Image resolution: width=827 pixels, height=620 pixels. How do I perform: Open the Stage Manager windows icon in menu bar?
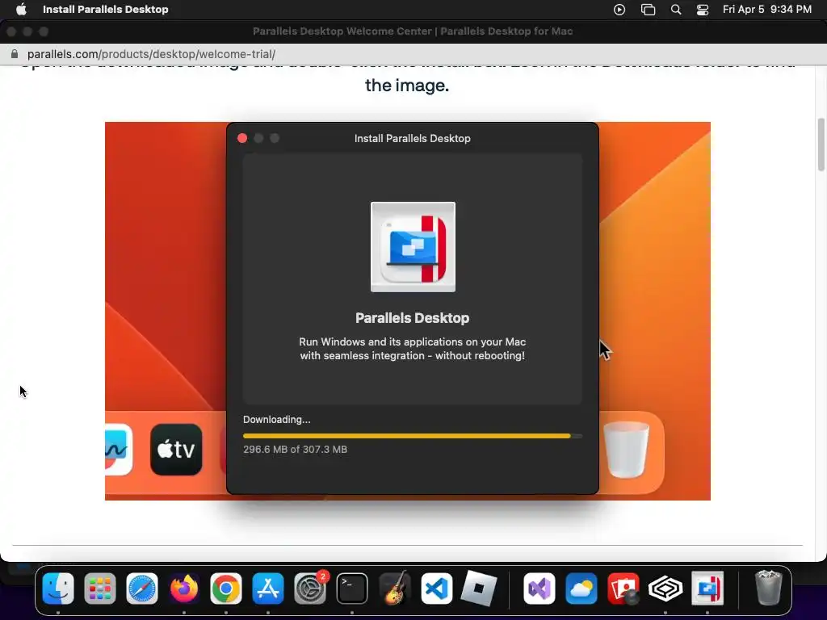point(648,10)
